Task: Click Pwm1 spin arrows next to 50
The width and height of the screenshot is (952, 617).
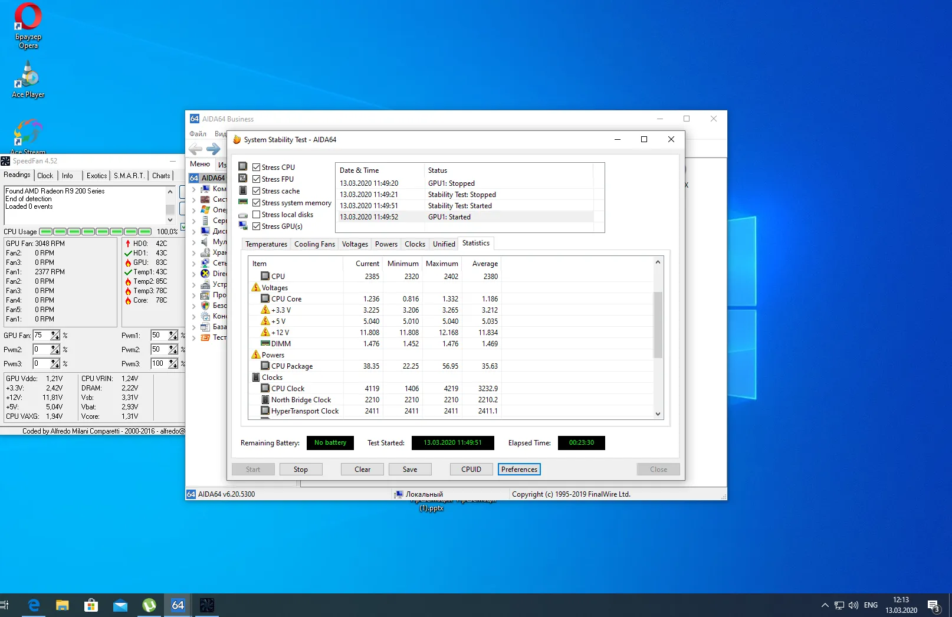Action: [x=173, y=335]
